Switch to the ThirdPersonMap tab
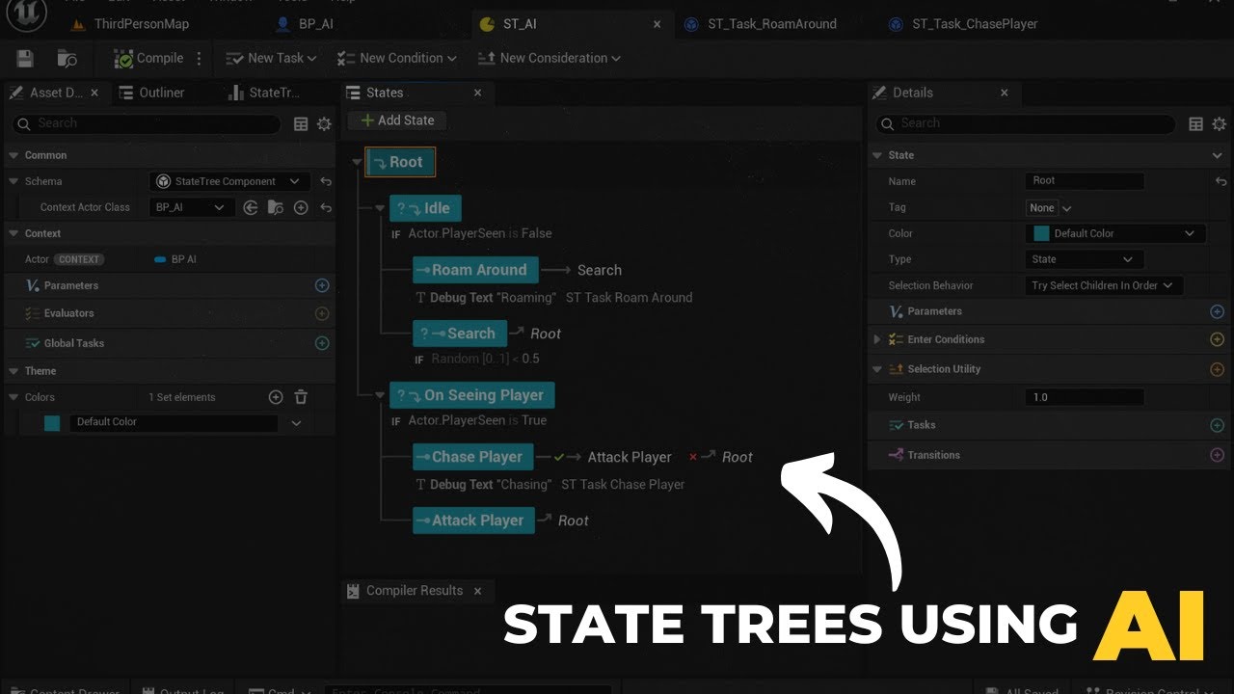Screen dimensions: 1234x694 click(131, 24)
